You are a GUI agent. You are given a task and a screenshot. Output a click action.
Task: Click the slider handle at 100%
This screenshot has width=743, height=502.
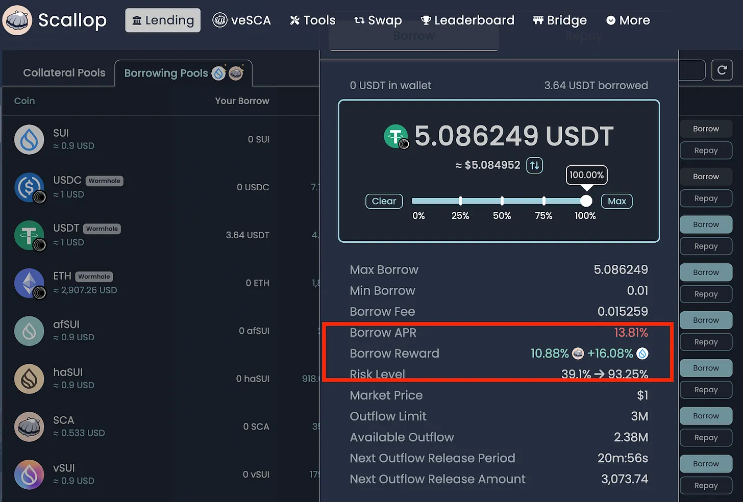tap(586, 201)
